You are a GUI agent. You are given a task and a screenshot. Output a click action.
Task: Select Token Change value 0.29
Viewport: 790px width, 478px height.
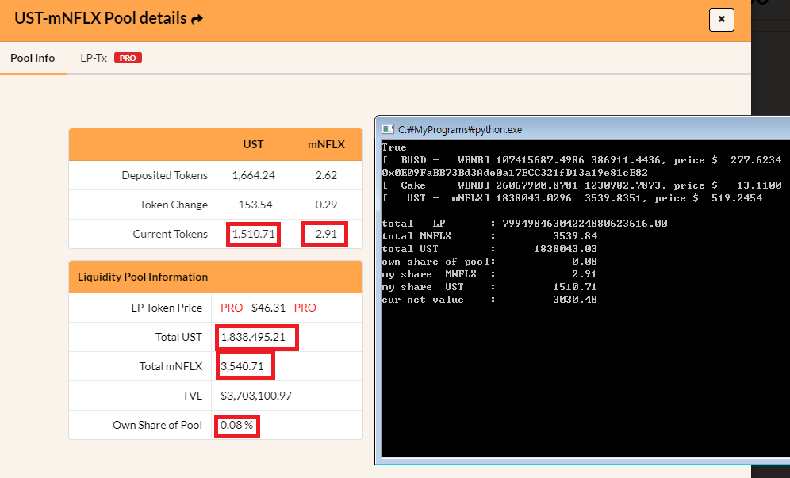point(327,205)
